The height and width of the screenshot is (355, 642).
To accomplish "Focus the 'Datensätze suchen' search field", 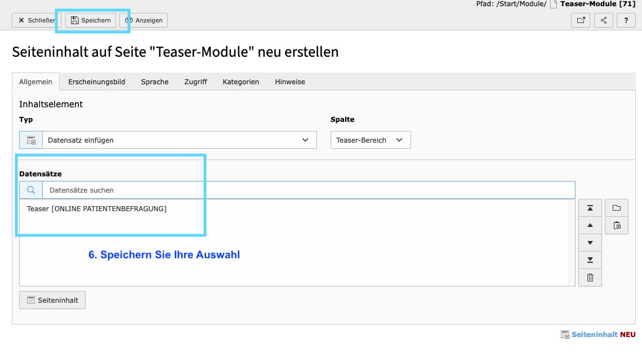I will tap(308, 190).
